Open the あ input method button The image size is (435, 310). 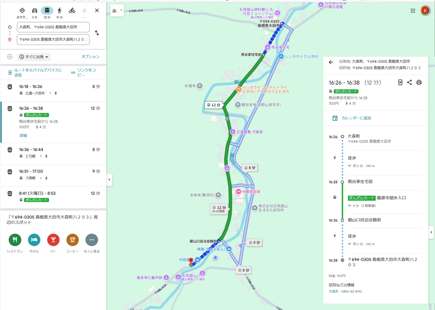(x=115, y=11)
